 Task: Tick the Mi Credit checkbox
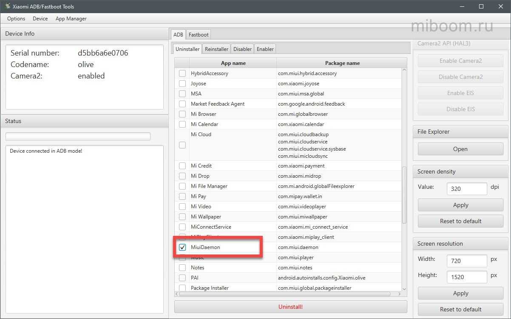pyautogui.click(x=182, y=166)
